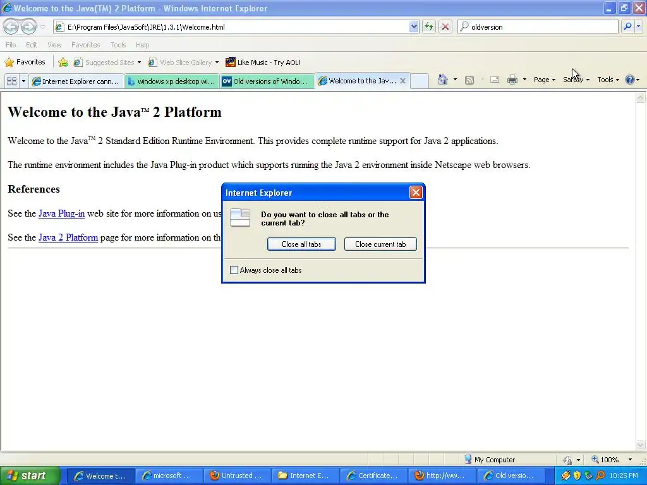Image resolution: width=647 pixels, height=485 pixels.
Task: Follow the Java 2 Platform link
Action: (x=68, y=237)
